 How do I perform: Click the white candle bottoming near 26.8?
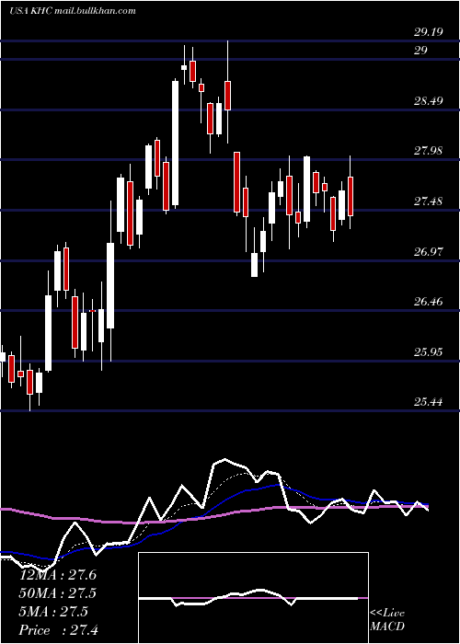pyautogui.click(x=254, y=265)
